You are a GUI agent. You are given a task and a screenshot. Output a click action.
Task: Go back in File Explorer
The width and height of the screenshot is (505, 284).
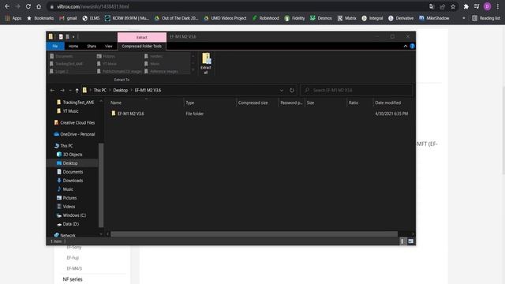pyautogui.click(x=53, y=91)
